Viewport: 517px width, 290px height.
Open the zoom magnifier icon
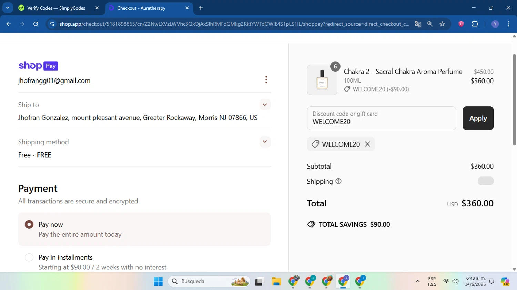tap(430, 24)
